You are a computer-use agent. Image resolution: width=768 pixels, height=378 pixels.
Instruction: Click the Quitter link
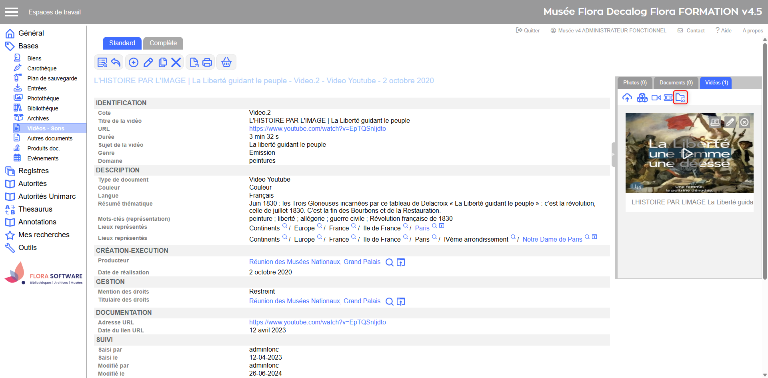528,30
